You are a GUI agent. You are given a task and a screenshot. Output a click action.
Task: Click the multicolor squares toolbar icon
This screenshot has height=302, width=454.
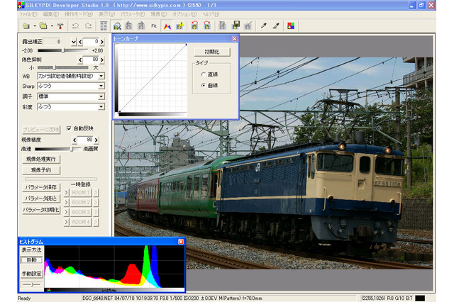(x=290, y=26)
